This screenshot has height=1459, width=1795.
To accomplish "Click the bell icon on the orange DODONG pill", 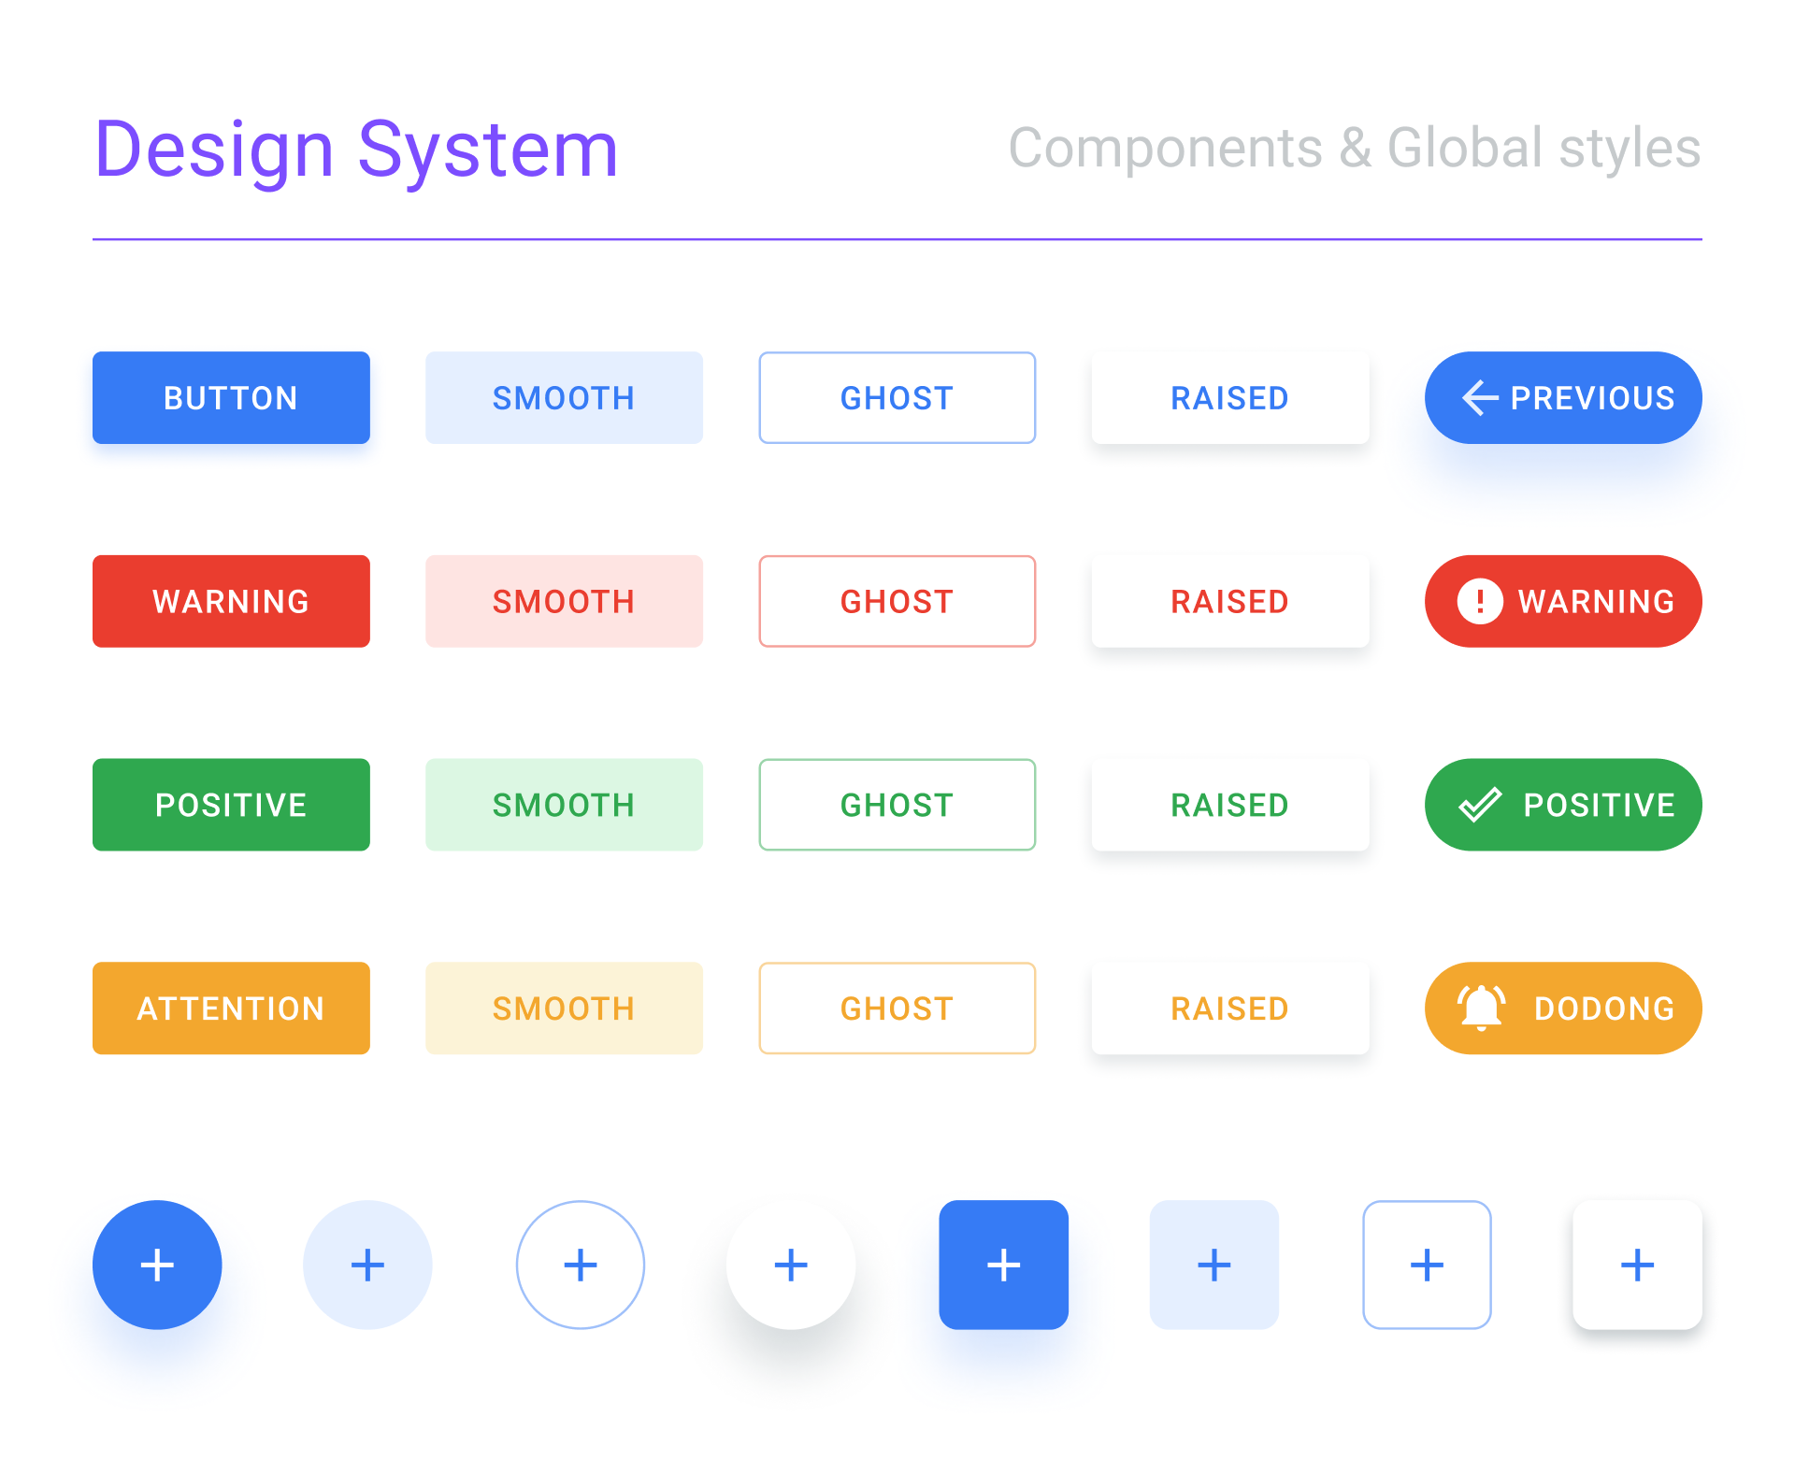I will pyautogui.click(x=1482, y=1008).
